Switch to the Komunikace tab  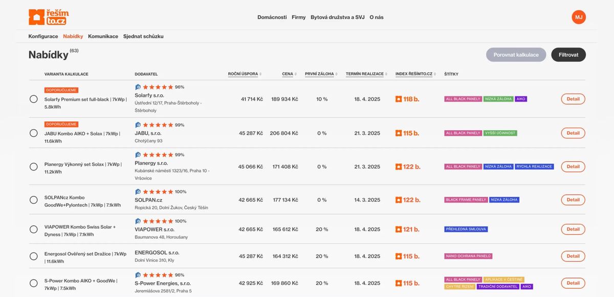coord(103,37)
